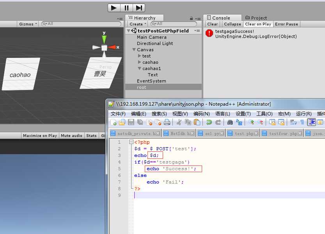Open the 视图(V) menu

tap(180, 114)
